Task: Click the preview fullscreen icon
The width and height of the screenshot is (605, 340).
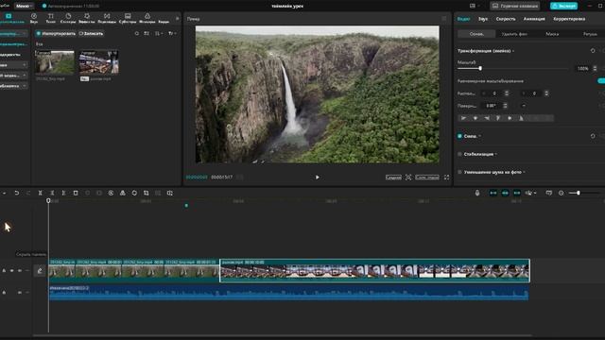Action: point(446,178)
